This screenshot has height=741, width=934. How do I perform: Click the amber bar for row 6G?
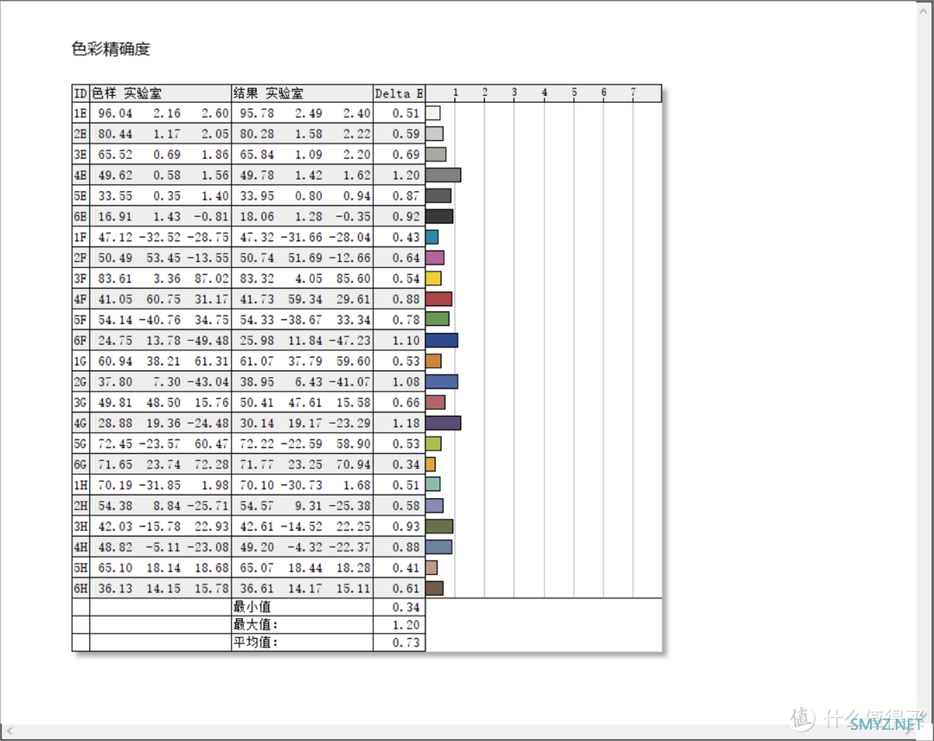(x=431, y=464)
